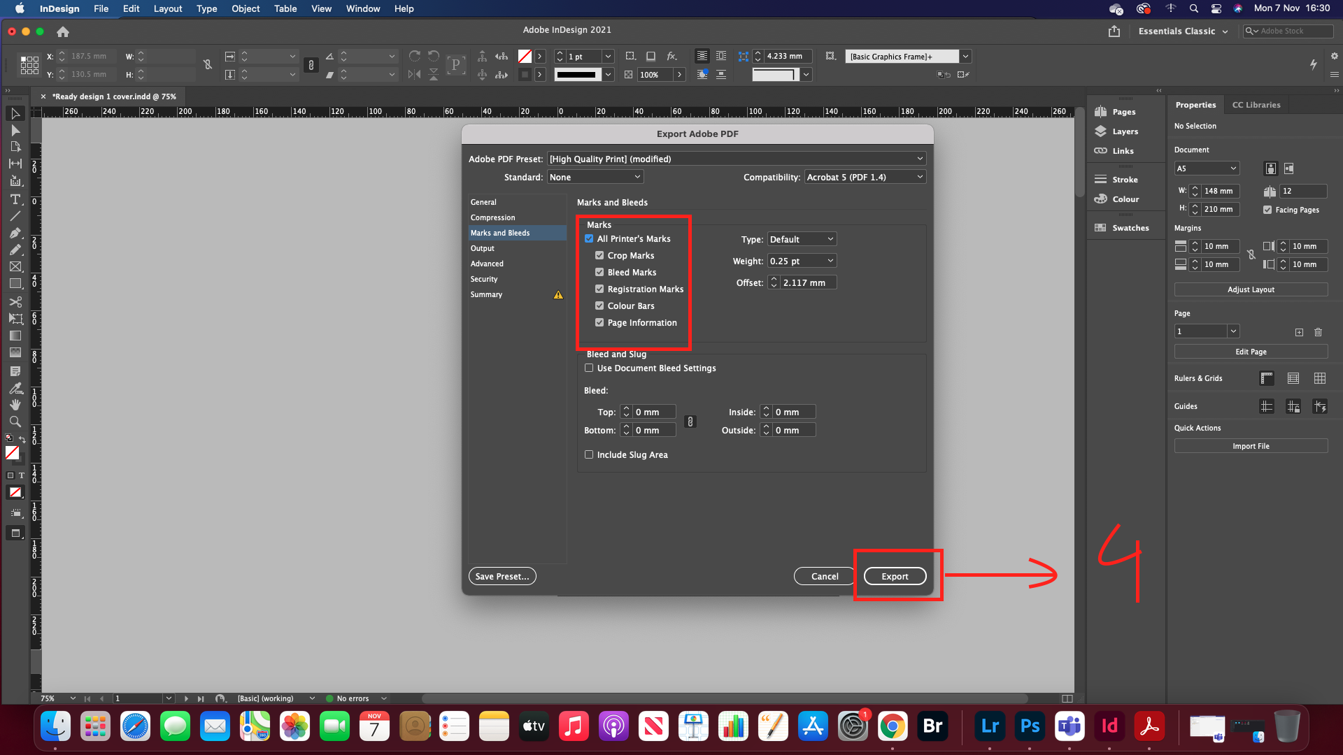
Task: Select the Zoom tool magnifier
Action: click(x=15, y=422)
